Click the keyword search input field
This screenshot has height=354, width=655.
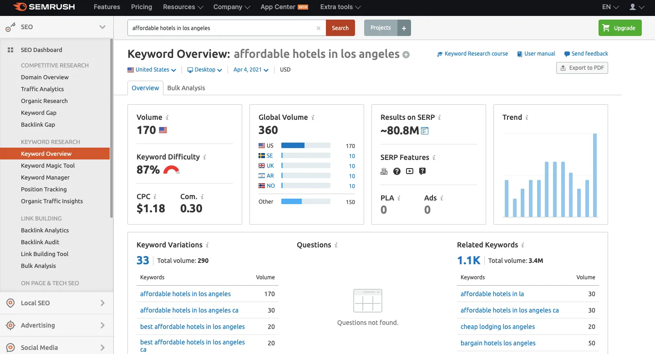(222, 28)
